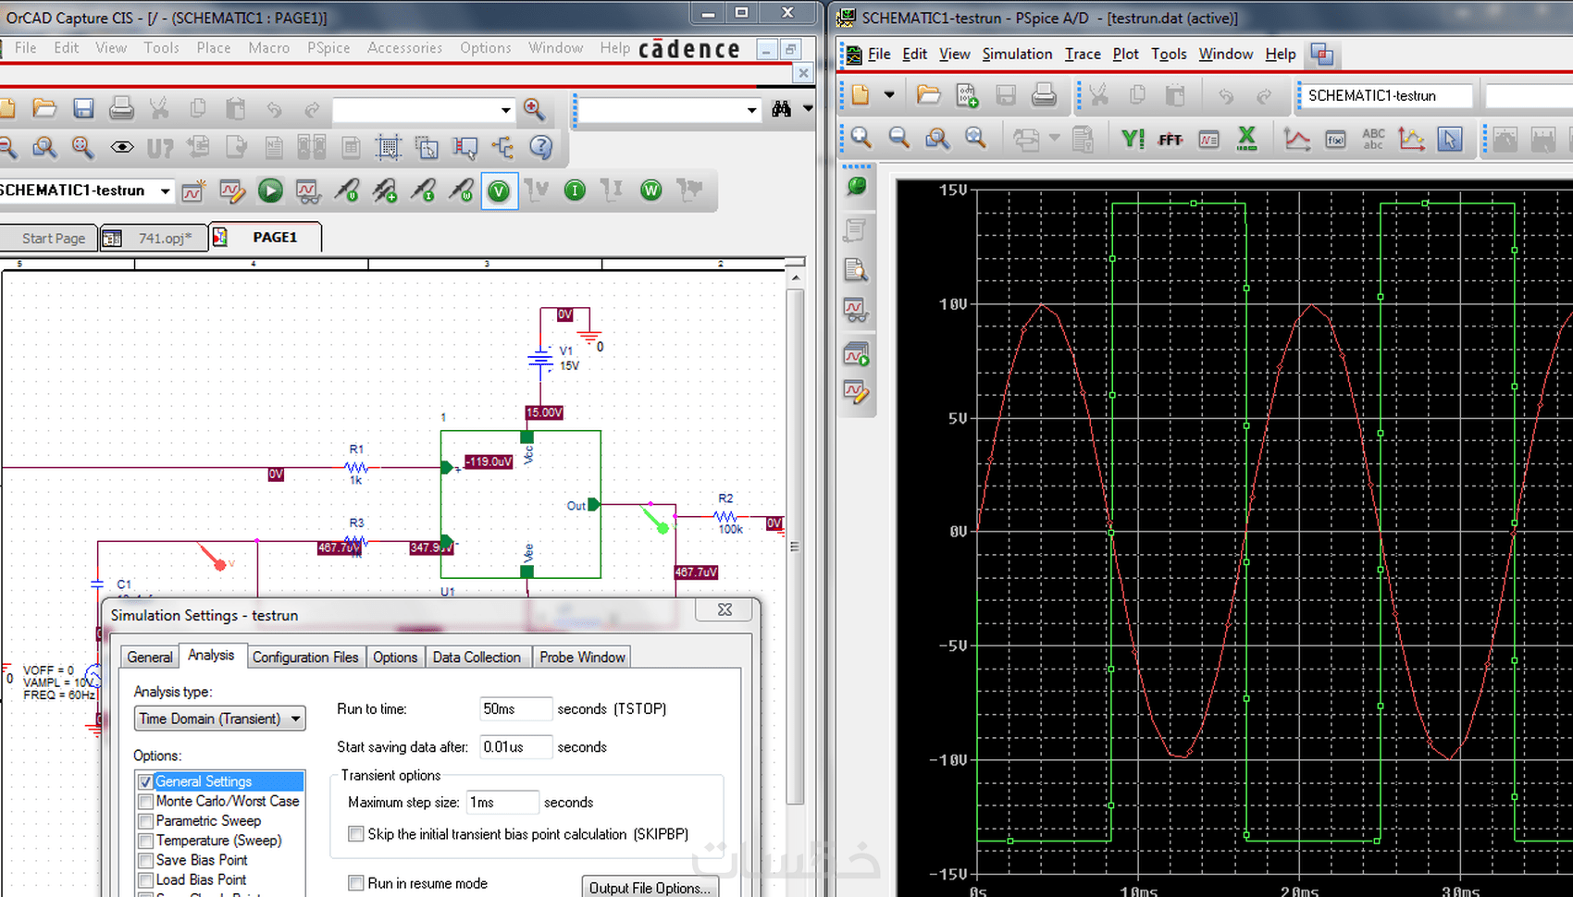
Task: Enable Skip the initial transient bias point calculation
Action: (356, 833)
